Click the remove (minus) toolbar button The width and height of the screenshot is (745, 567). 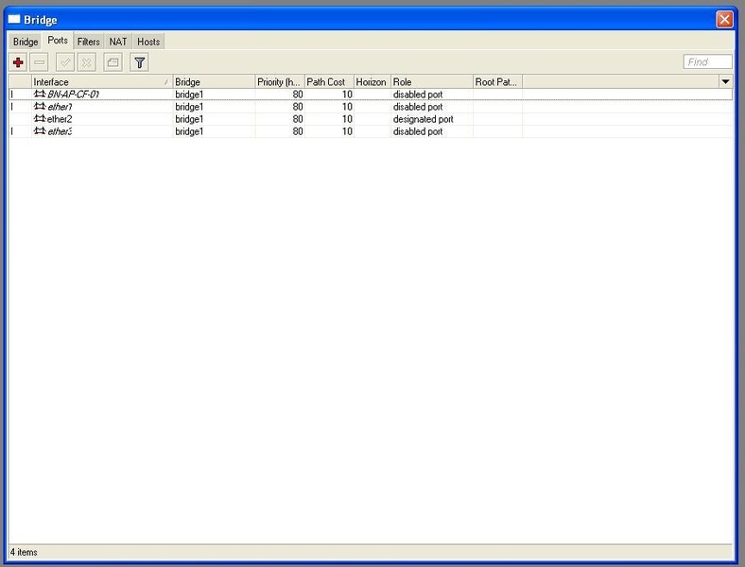click(x=39, y=62)
